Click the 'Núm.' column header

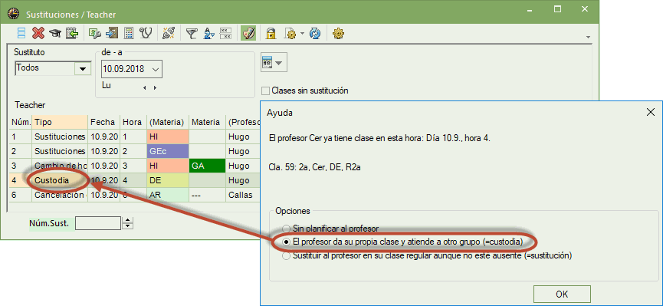coord(21,122)
